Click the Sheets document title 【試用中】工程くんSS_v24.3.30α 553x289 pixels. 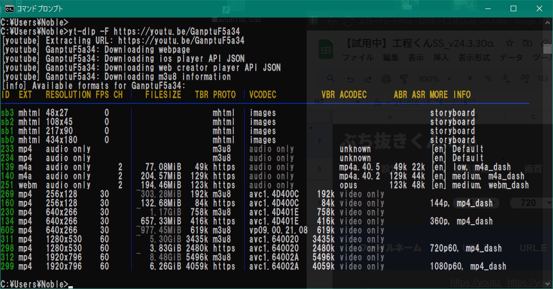tap(419, 43)
